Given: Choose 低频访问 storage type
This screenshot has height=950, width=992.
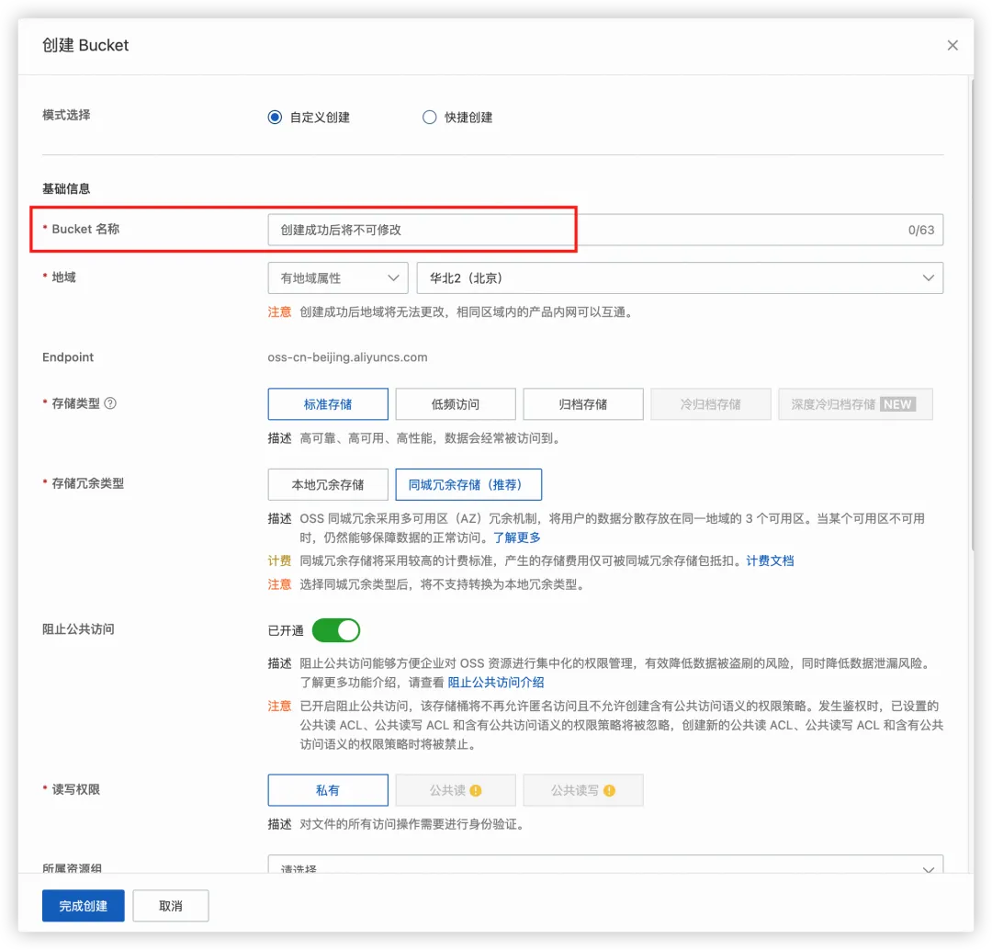Looking at the screenshot, I should pyautogui.click(x=456, y=404).
